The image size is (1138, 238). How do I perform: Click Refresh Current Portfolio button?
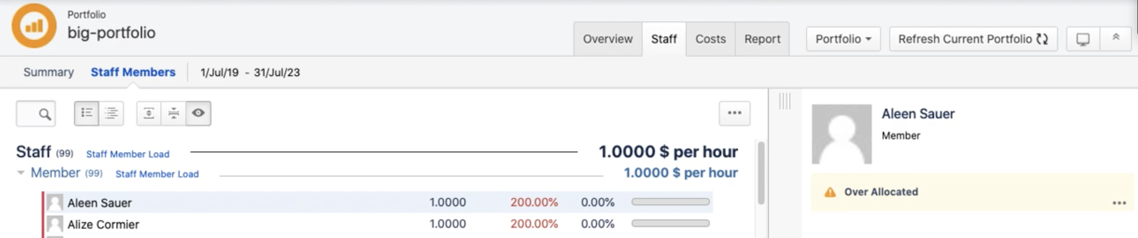tap(973, 39)
